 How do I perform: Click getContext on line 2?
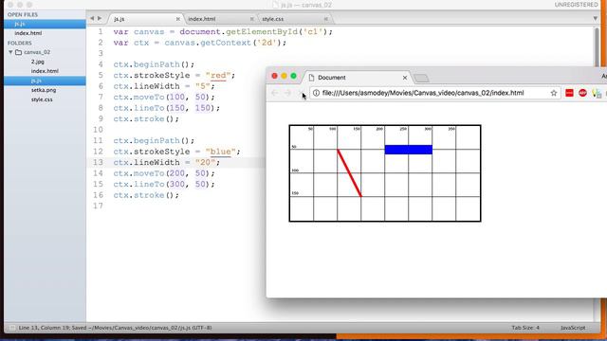pos(226,43)
